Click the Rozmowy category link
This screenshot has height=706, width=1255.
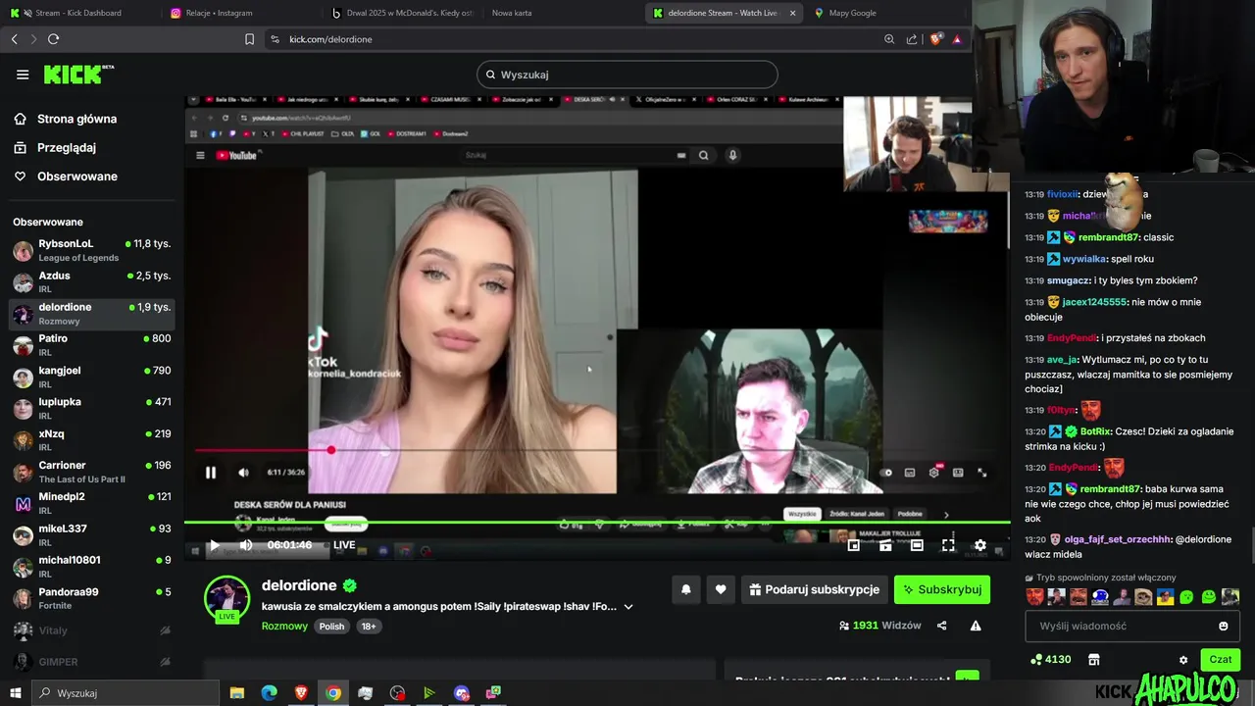click(284, 626)
